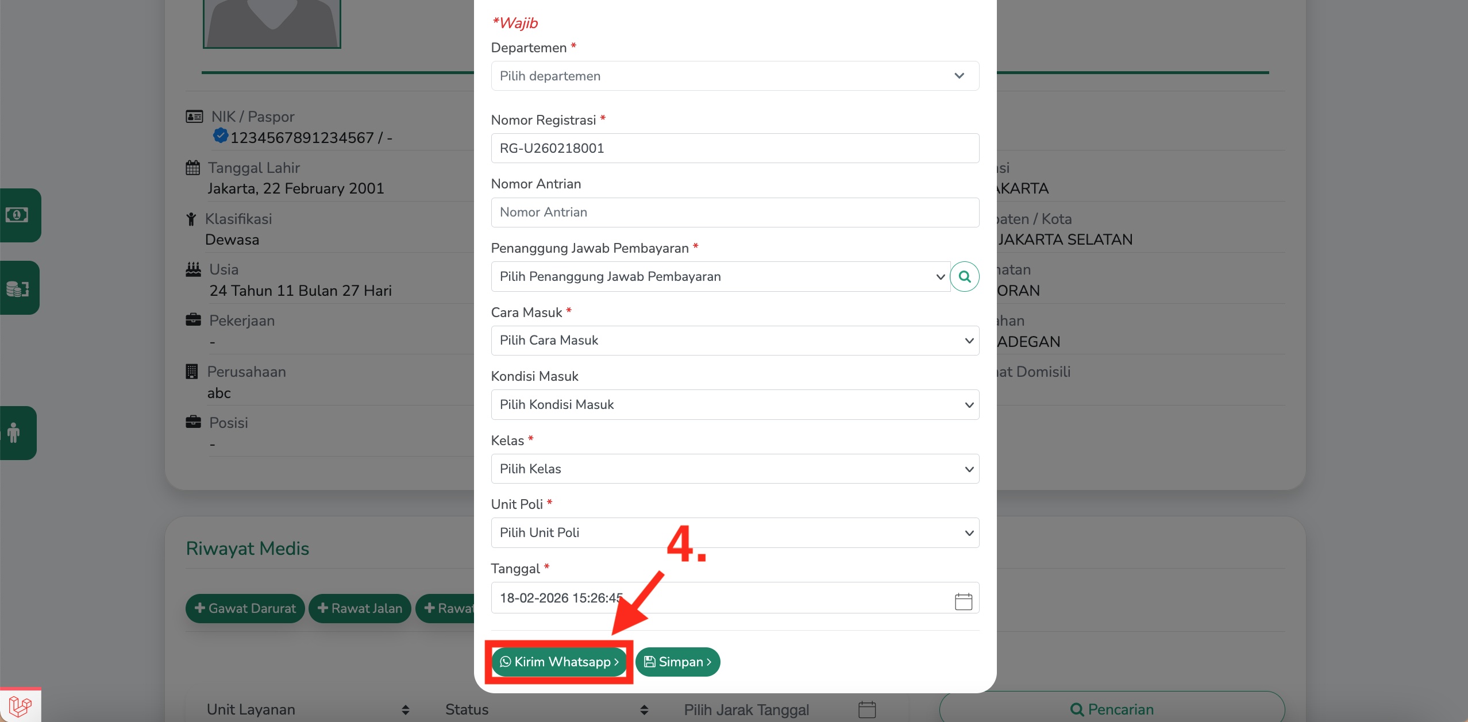Click the calendar icon beside Pilih Jarak Tanggal
The image size is (1468, 722).
pyautogui.click(x=866, y=710)
